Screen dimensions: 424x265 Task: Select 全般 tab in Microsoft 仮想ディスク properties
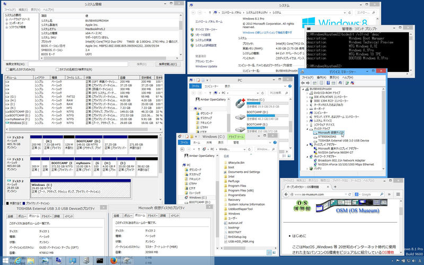(x=116, y=216)
